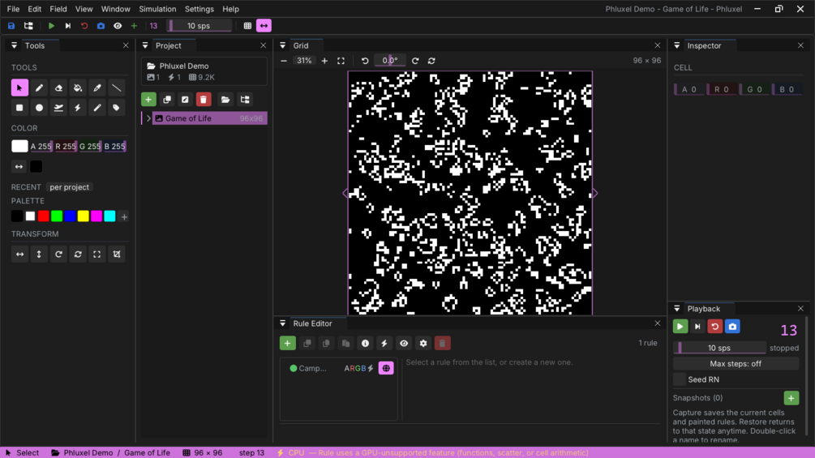Image resolution: width=815 pixels, height=458 pixels.
Task: Open the Window menu
Action: click(115, 9)
